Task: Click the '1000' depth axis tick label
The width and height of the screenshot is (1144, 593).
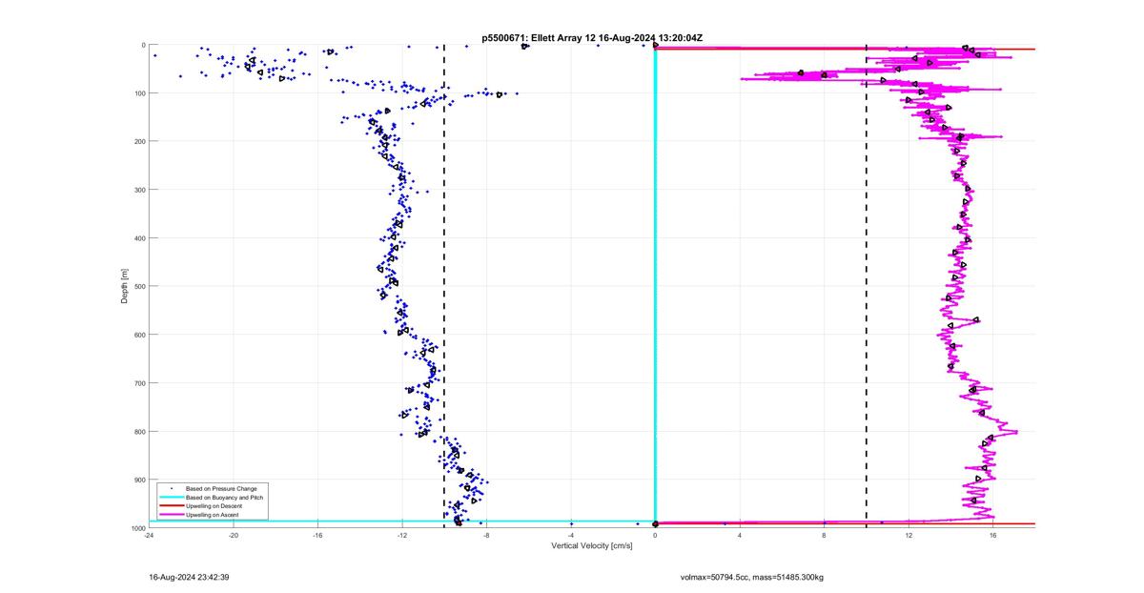Action: (x=136, y=527)
